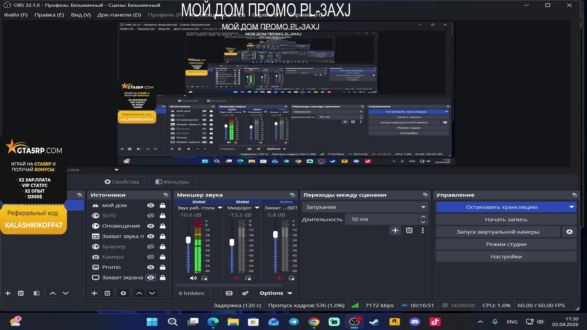Hide the мой дом source

(150, 205)
